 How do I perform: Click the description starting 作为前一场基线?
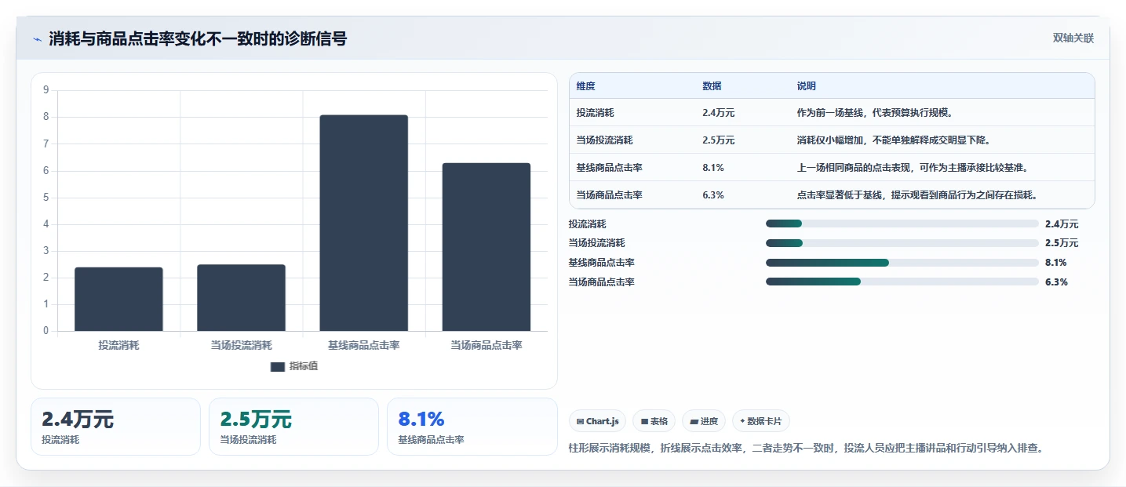click(x=875, y=113)
